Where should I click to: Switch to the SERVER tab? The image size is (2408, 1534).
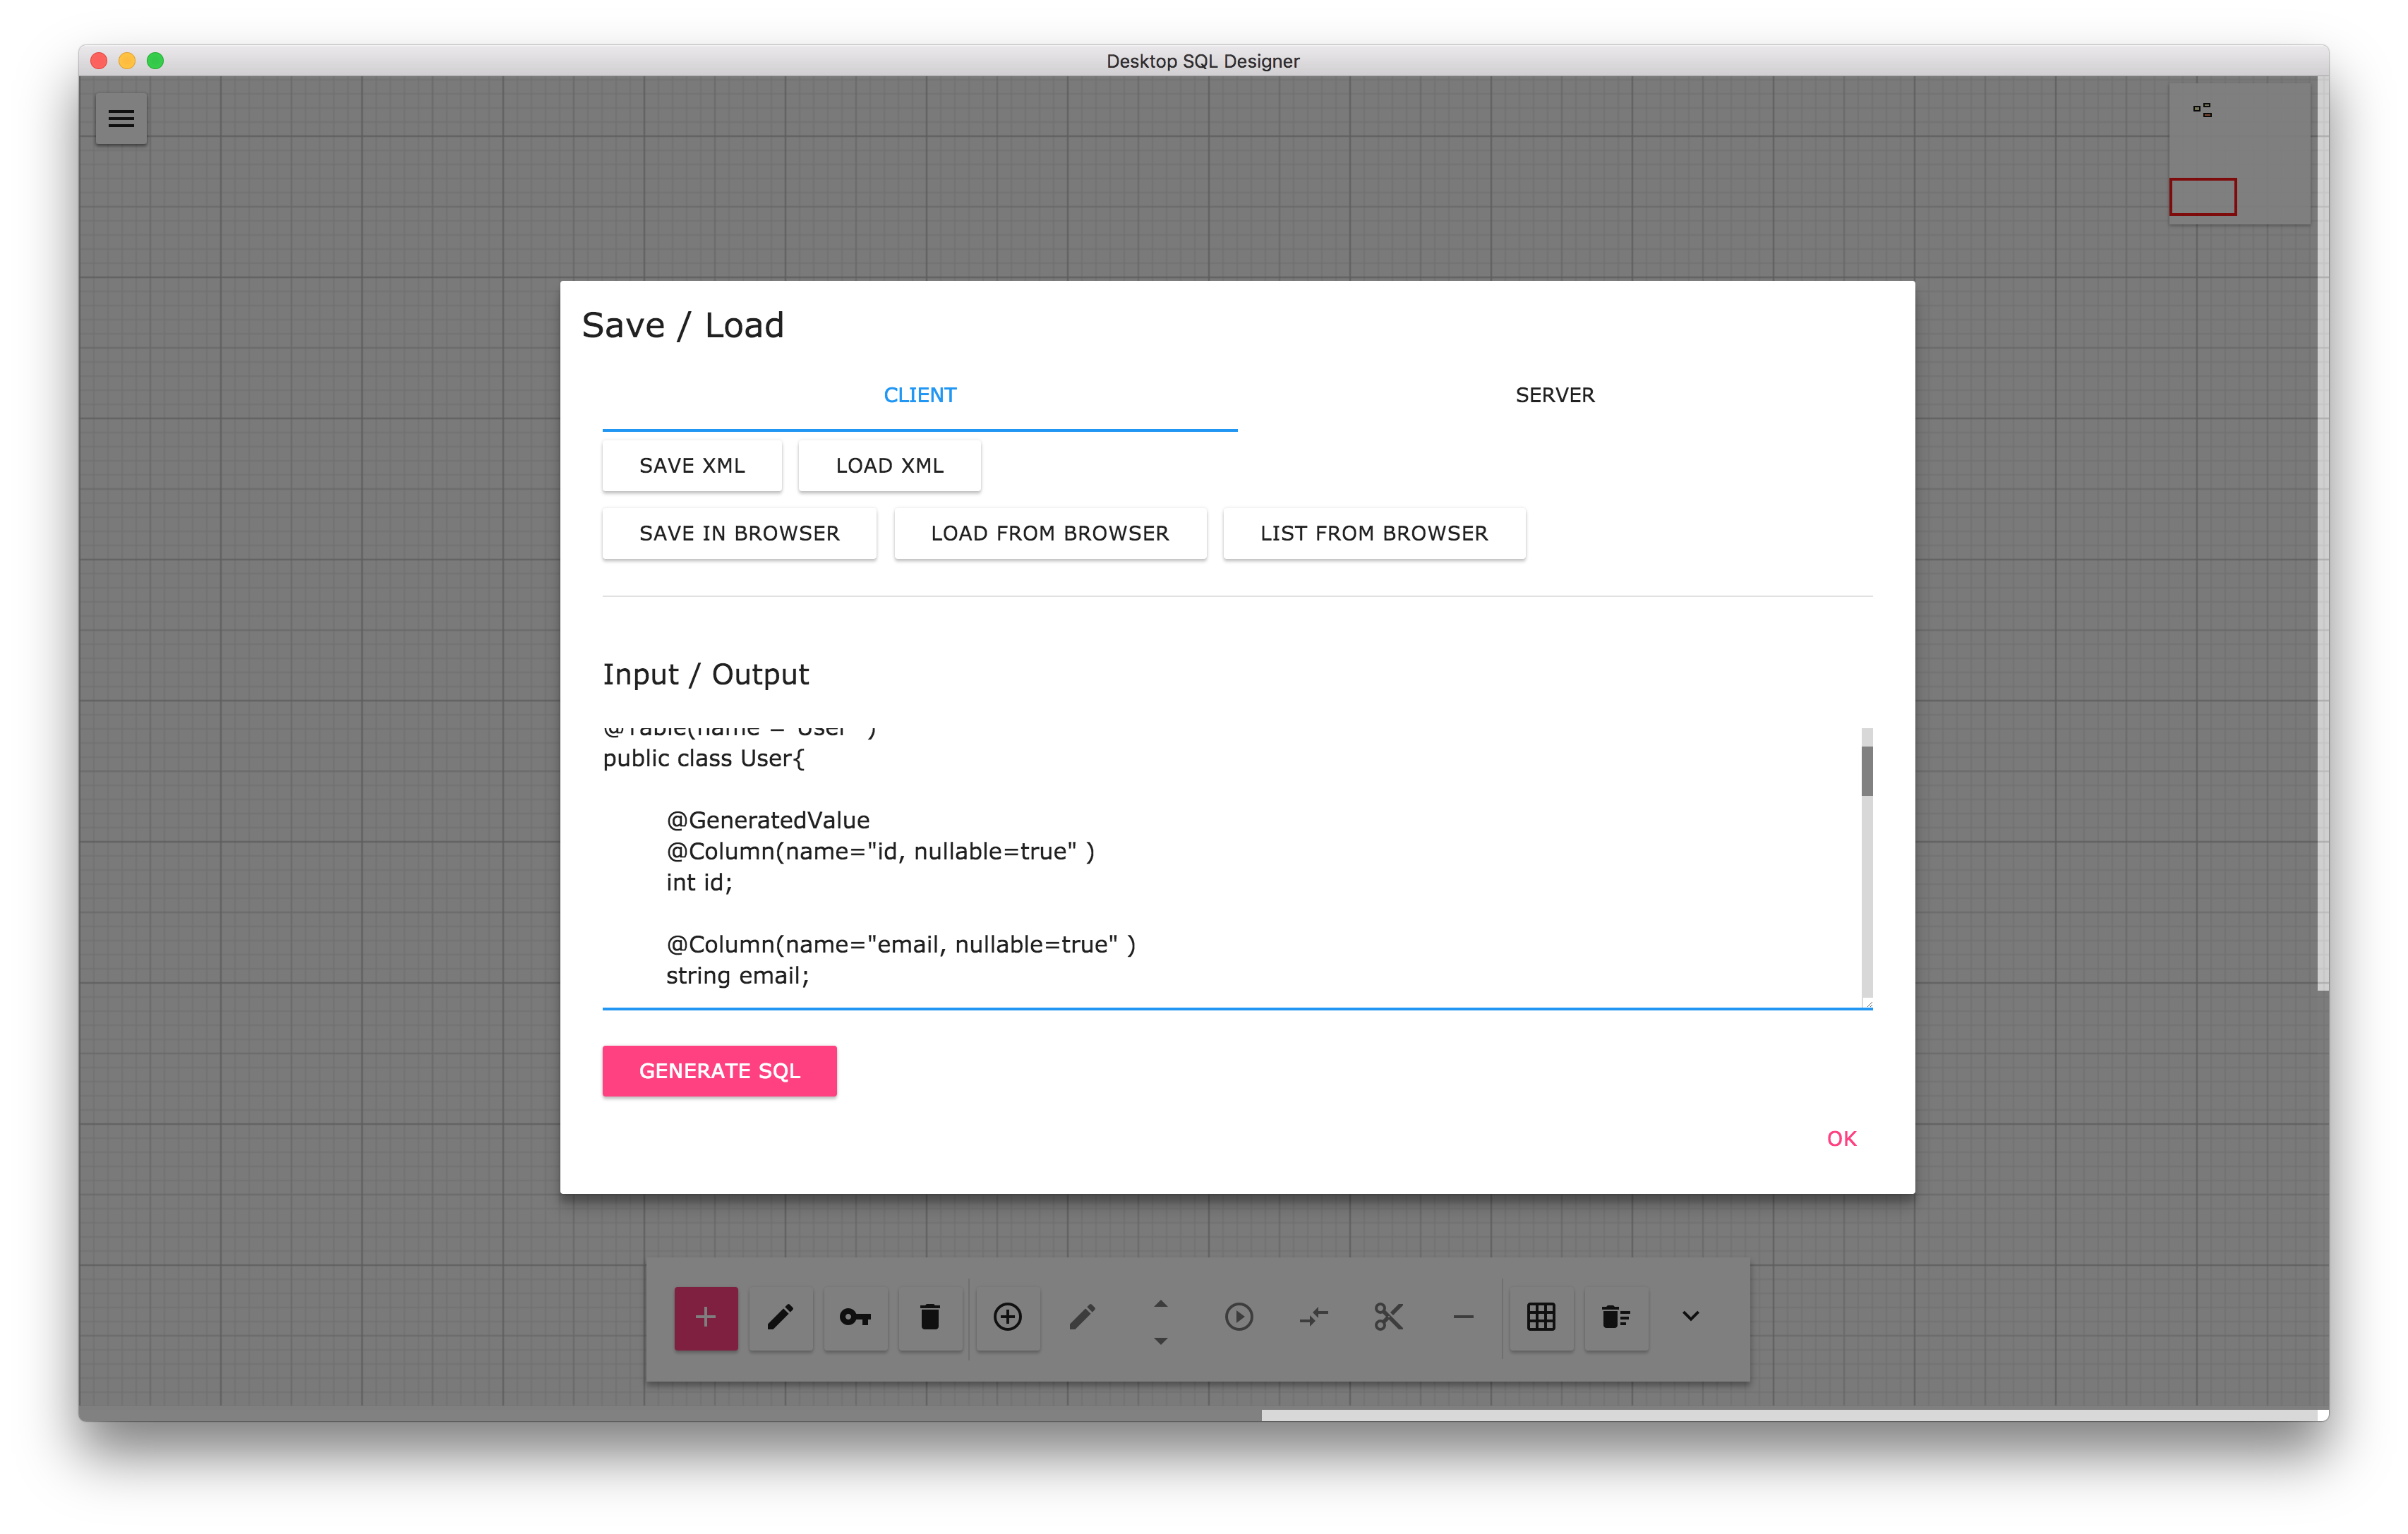[x=1554, y=395]
